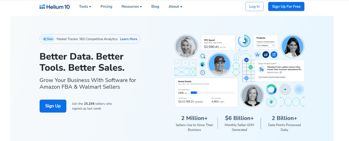Click the magnifying glass search icon
349x141 pixels.
[202, 56]
